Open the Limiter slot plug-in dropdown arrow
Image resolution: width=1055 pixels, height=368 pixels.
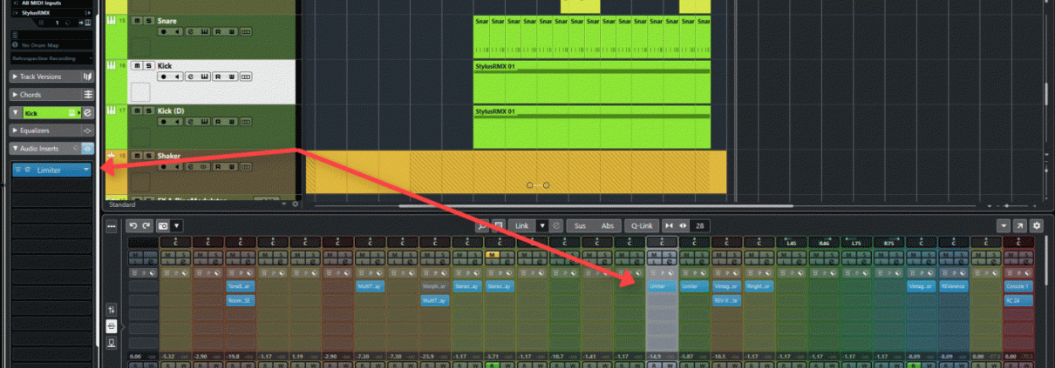(x=86, y=170)
